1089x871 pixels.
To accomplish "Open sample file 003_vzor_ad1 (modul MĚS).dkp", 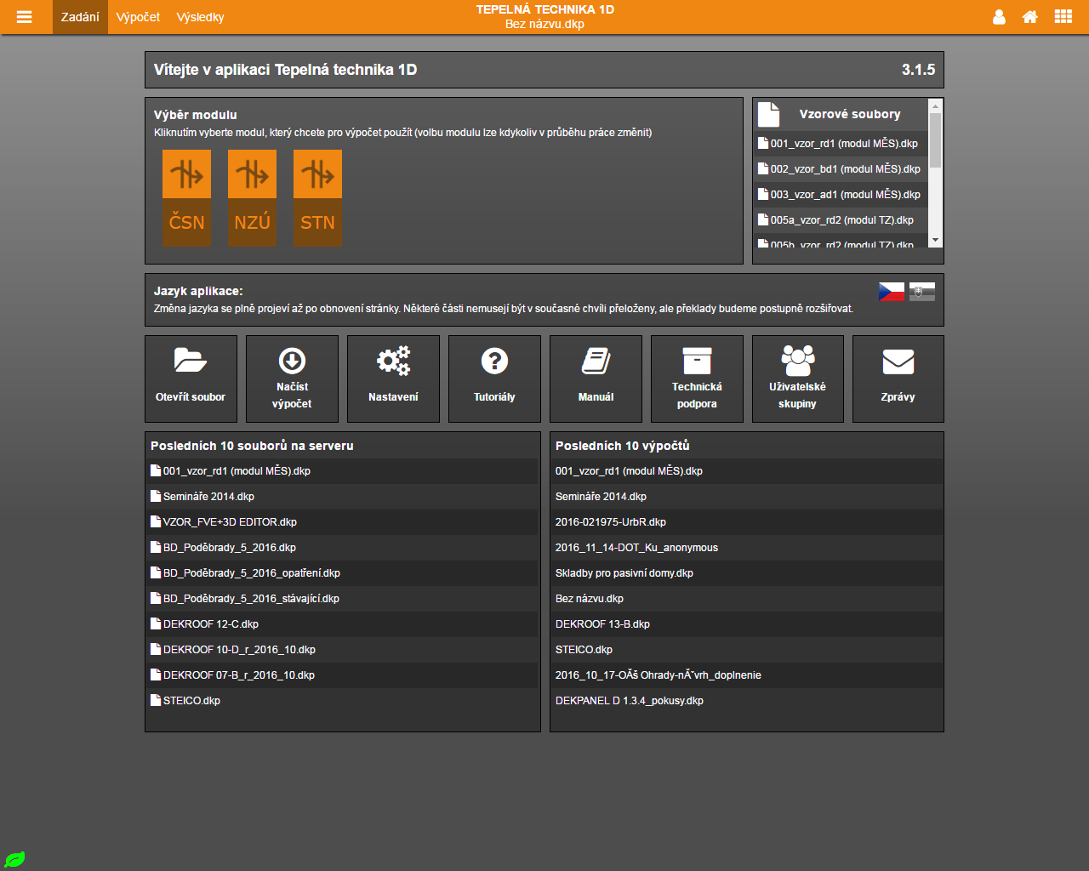I will click(x=841, y=195).
